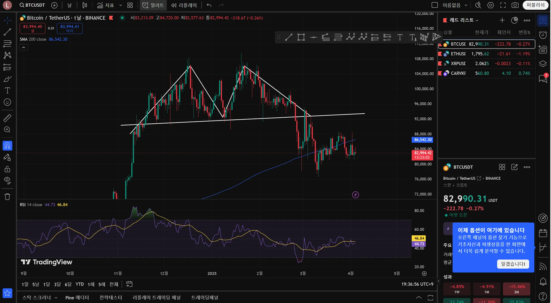Open the emoji and icons tool
551x303 pixels.
[7, 102]
